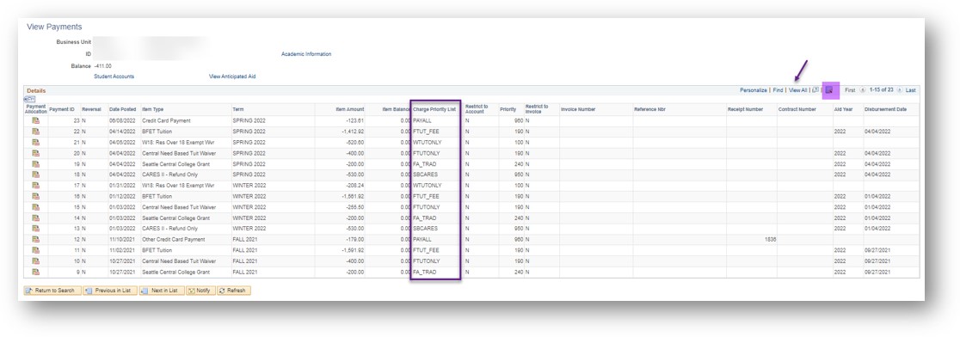Viewport: 960px width, 337px height.
Task: Show previous rows with the left arrow
Action: [863, 90]
